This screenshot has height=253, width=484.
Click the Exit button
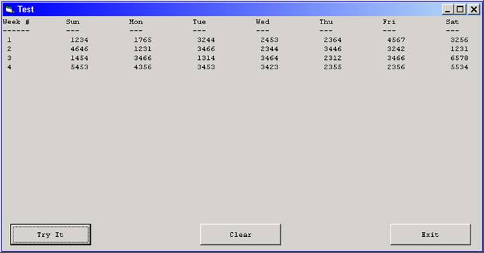(x=430, y=234)
